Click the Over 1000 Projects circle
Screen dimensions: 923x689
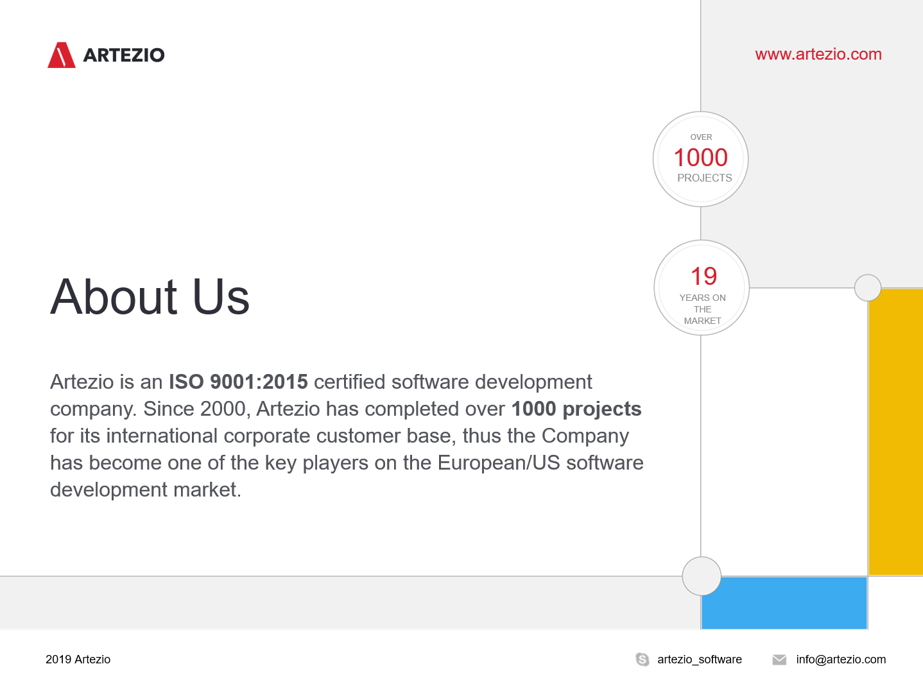701,159
